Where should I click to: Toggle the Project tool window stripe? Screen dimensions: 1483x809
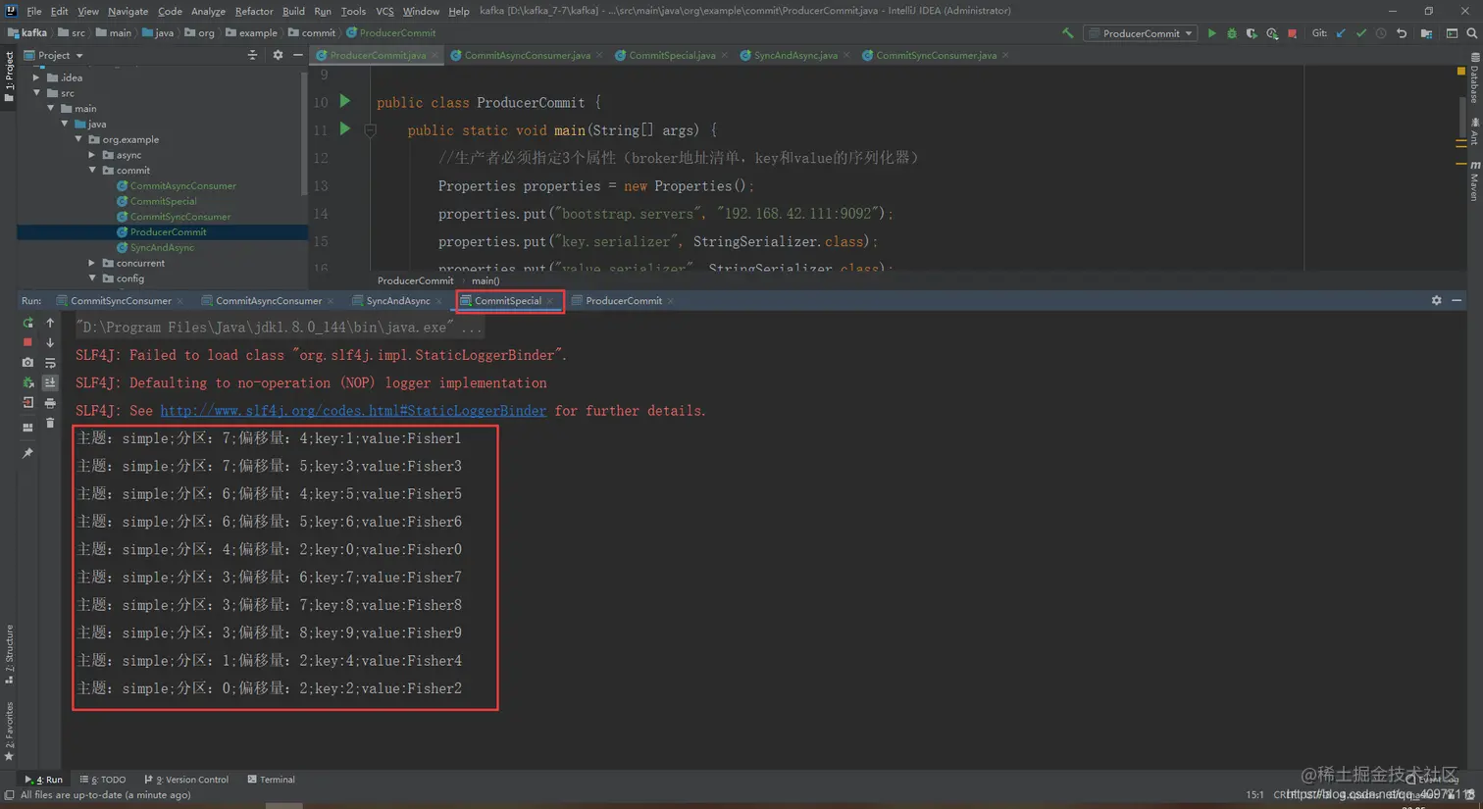(9, 76)
